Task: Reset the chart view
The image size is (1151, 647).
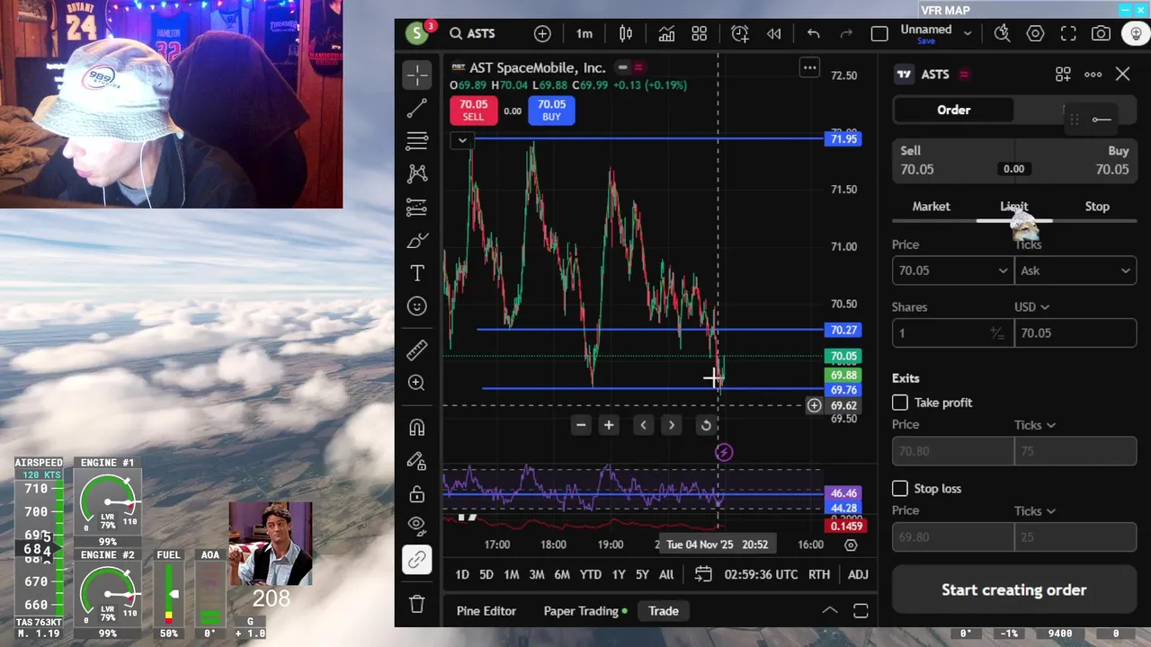Action: (706, 425)
